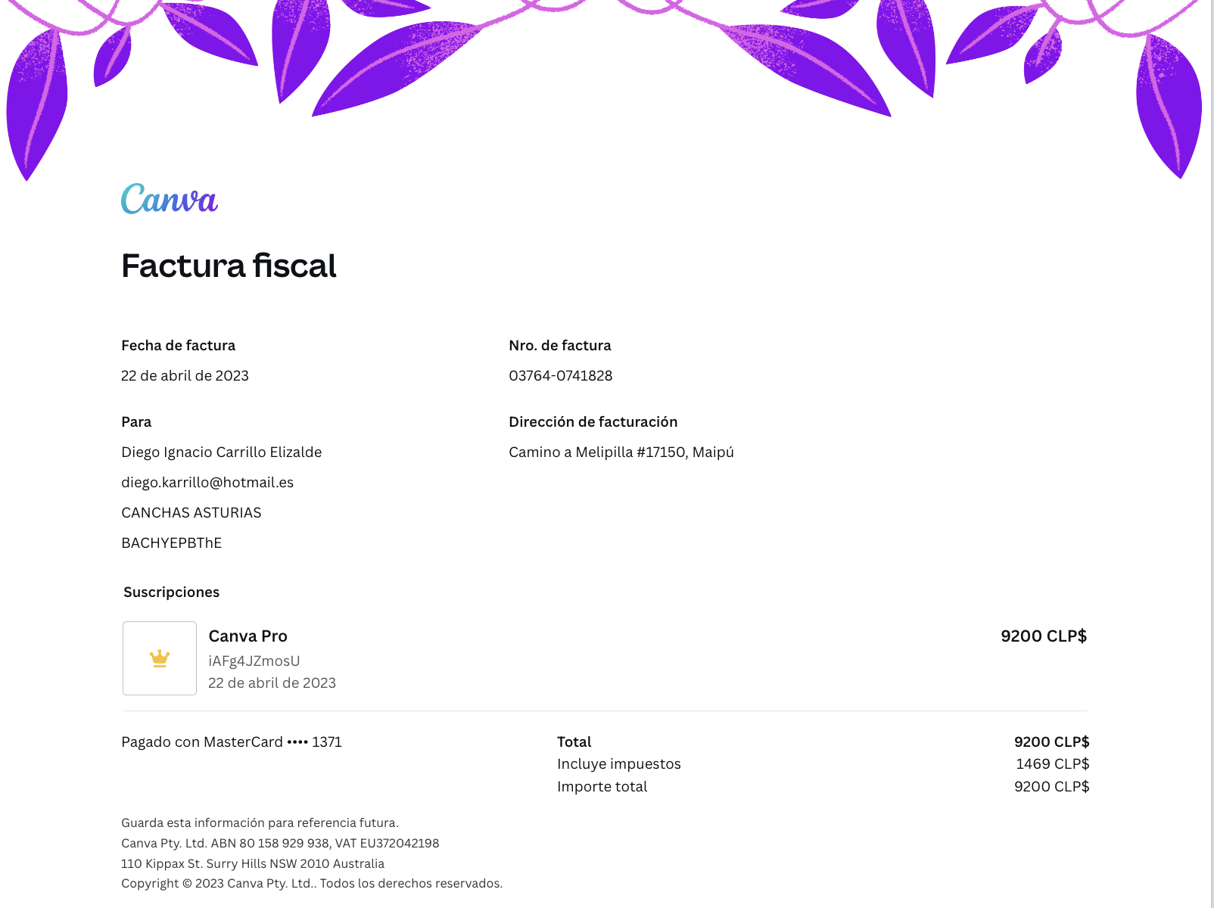The height and width of the screenshot is (908, 1214).
Task: Click the Canva Pty. Ltd. ABN line
Action: [x=279, y=844]
